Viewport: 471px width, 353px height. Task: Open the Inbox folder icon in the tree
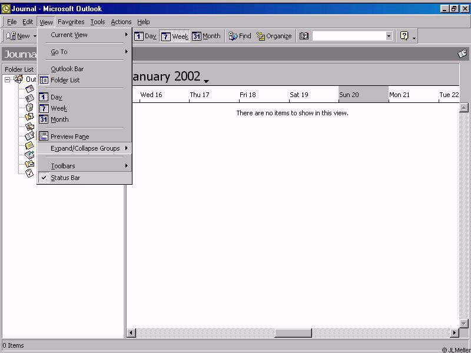coord(29,126)
